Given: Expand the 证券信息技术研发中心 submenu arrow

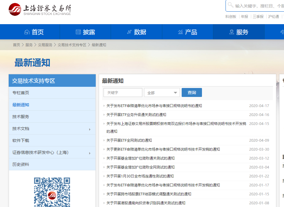Looking at the screenshot, I should tap(90, 153).
